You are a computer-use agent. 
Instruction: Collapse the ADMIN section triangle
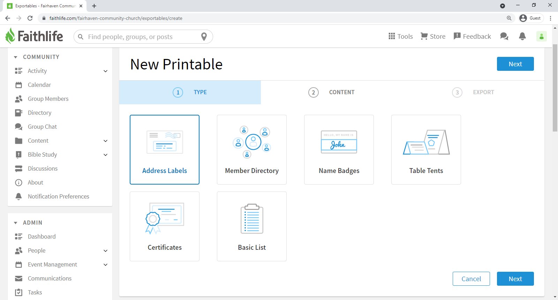pos(15,223)
